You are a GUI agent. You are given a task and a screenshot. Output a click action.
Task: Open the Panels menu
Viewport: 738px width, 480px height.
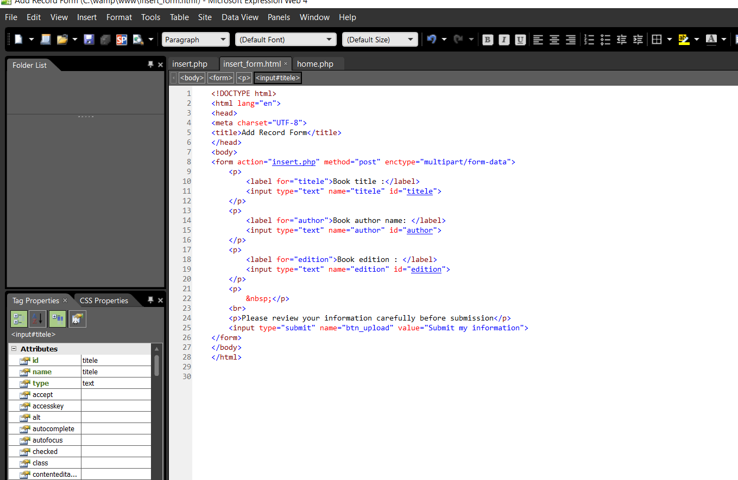pyautogui.click(x=279, y=17)
